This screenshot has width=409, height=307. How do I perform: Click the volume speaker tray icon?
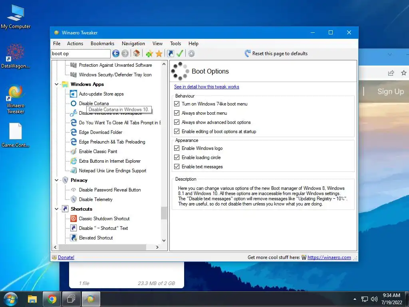374,299
